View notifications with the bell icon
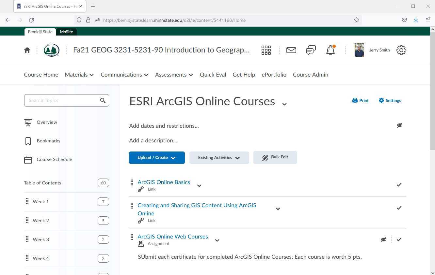This screenshot has width=435, height=275. tap(330, 50)
